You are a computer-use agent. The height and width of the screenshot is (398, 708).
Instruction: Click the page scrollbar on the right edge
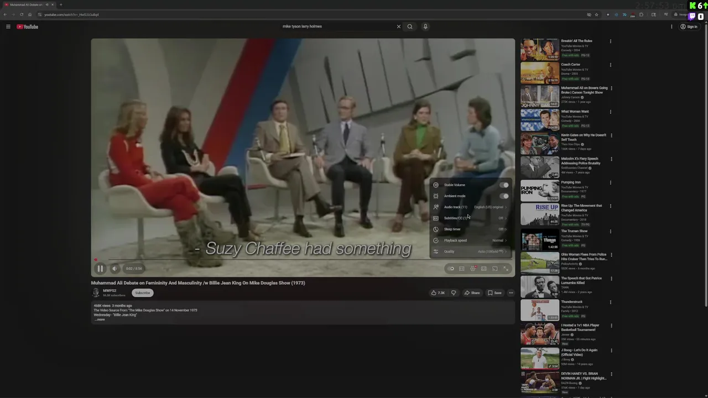click(x=706, y=166)
